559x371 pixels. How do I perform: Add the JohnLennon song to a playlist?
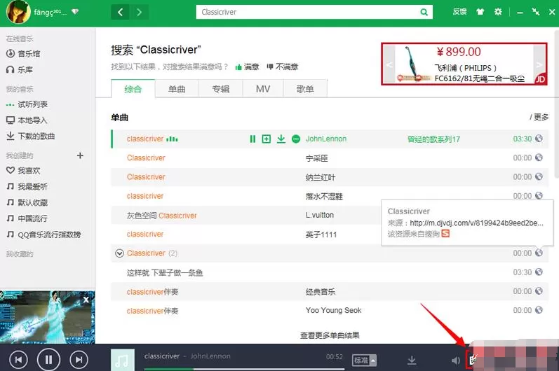click(x=267, y=139)
